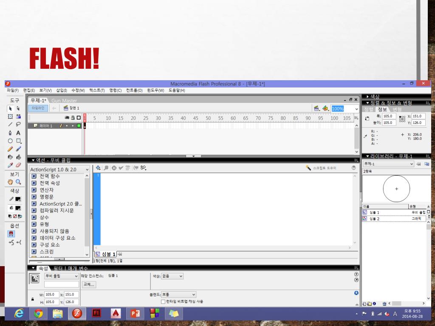This screenshot has height=326, width=435.
Task: Select the Ink Bottle tool
Action: click(10, 157)
